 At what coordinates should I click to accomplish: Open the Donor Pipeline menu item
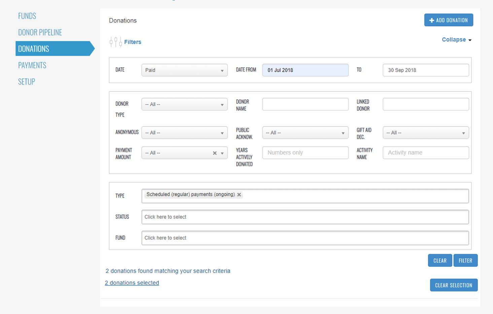40,32
